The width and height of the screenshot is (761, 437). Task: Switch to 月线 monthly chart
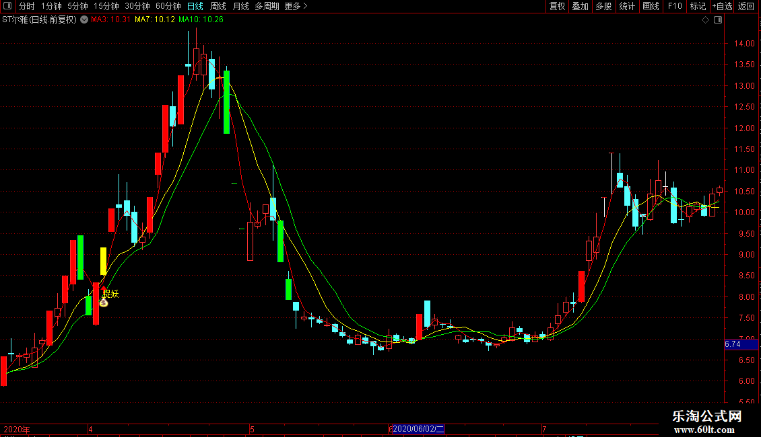tap(240, 6)
